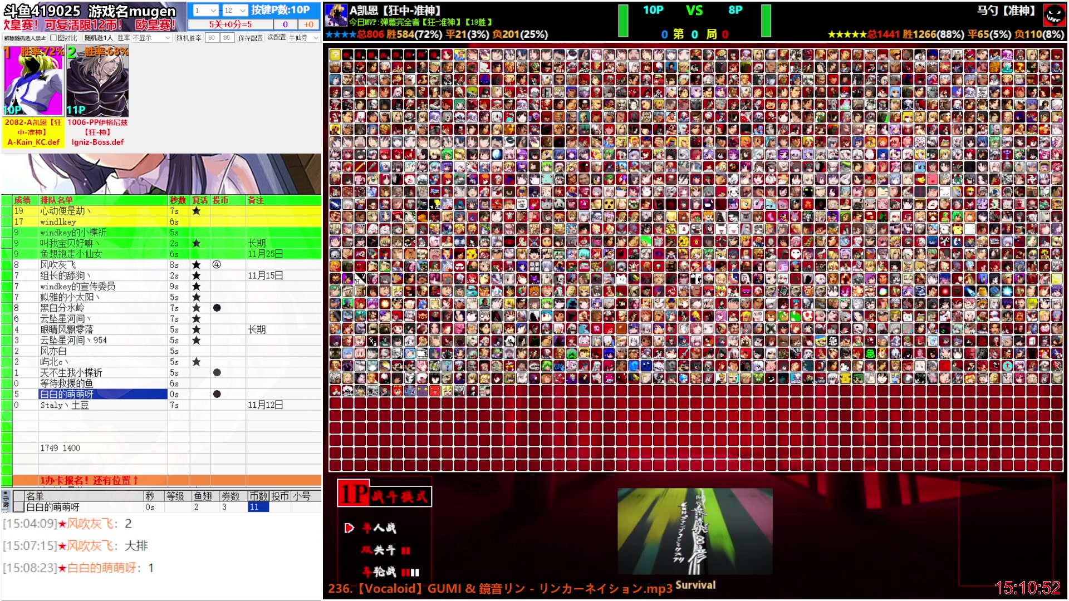The width and height of the screenshot is (1069, 601).
Task: Click the black dot in row 黑白分水岭
Action: 217,308
